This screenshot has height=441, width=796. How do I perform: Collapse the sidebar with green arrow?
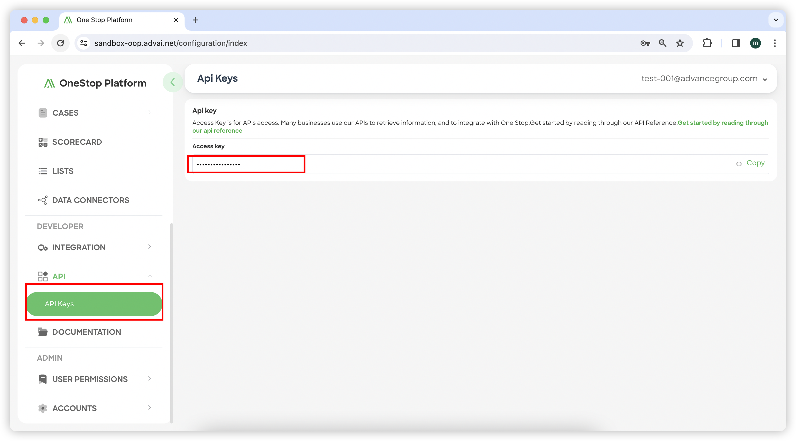(x=173, y=82)
